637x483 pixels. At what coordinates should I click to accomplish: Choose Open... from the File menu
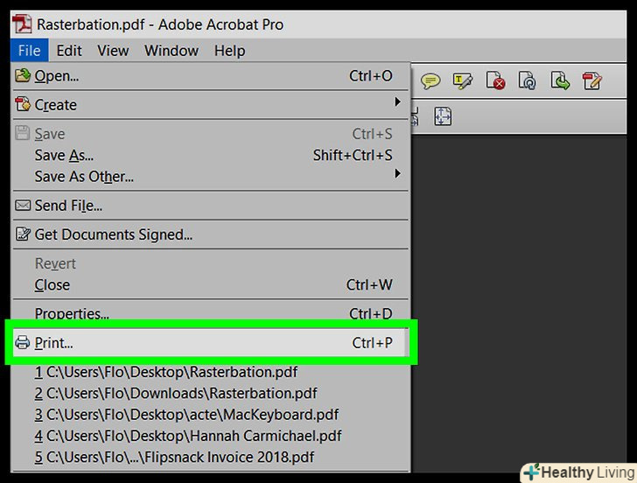[x=210, y=76]
